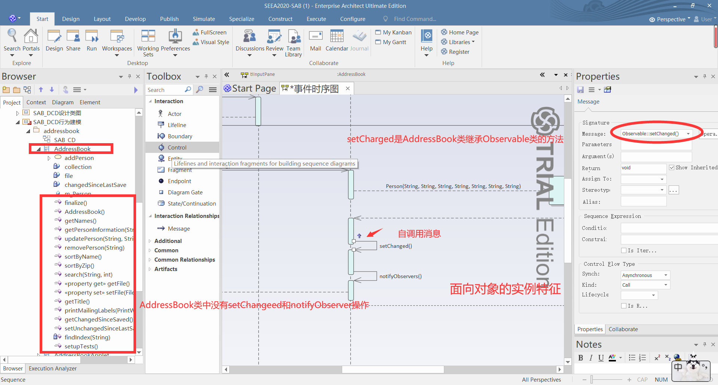Open Mail in the ribbon
The height and width of the screenshot is (385, 718).
(316, 40)
